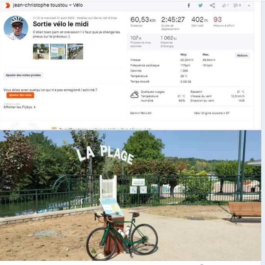Click the orange Strava chevron logo

[x=7, y=5]
